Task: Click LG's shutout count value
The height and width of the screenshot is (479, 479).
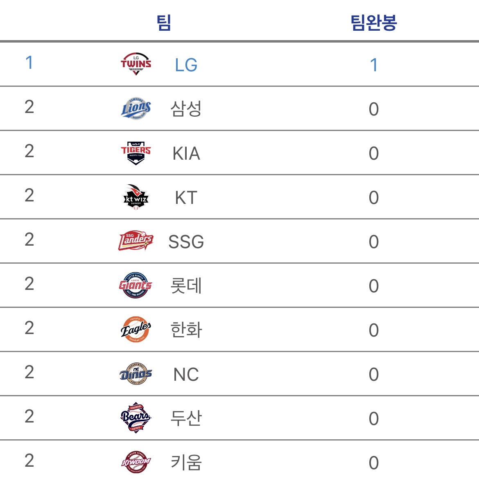Action: click(373, 65)
